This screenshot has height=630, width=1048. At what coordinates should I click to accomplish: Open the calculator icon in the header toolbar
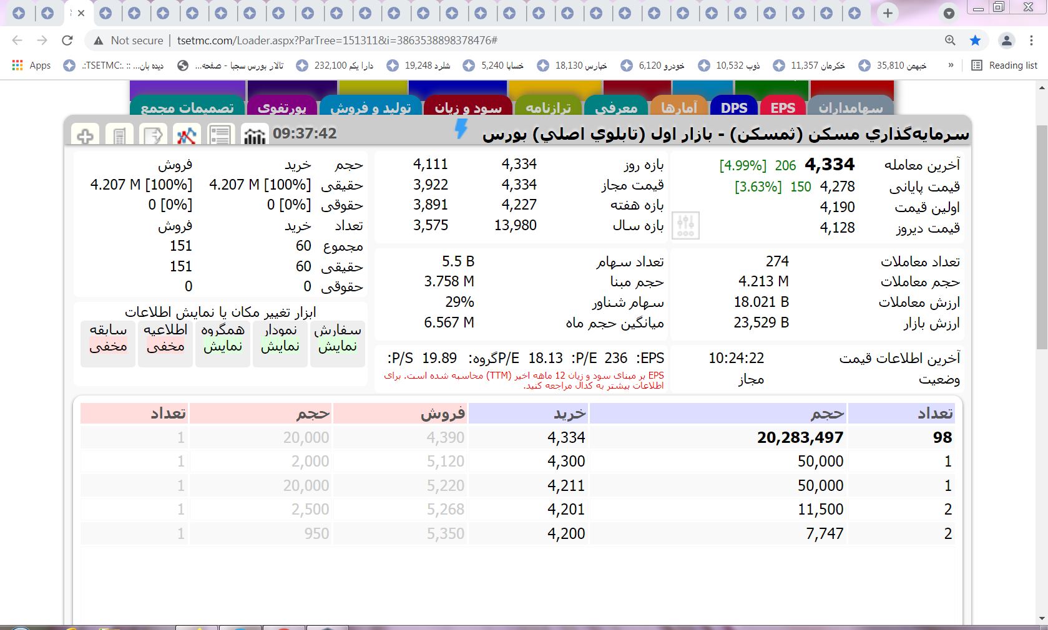pos(119,135)
